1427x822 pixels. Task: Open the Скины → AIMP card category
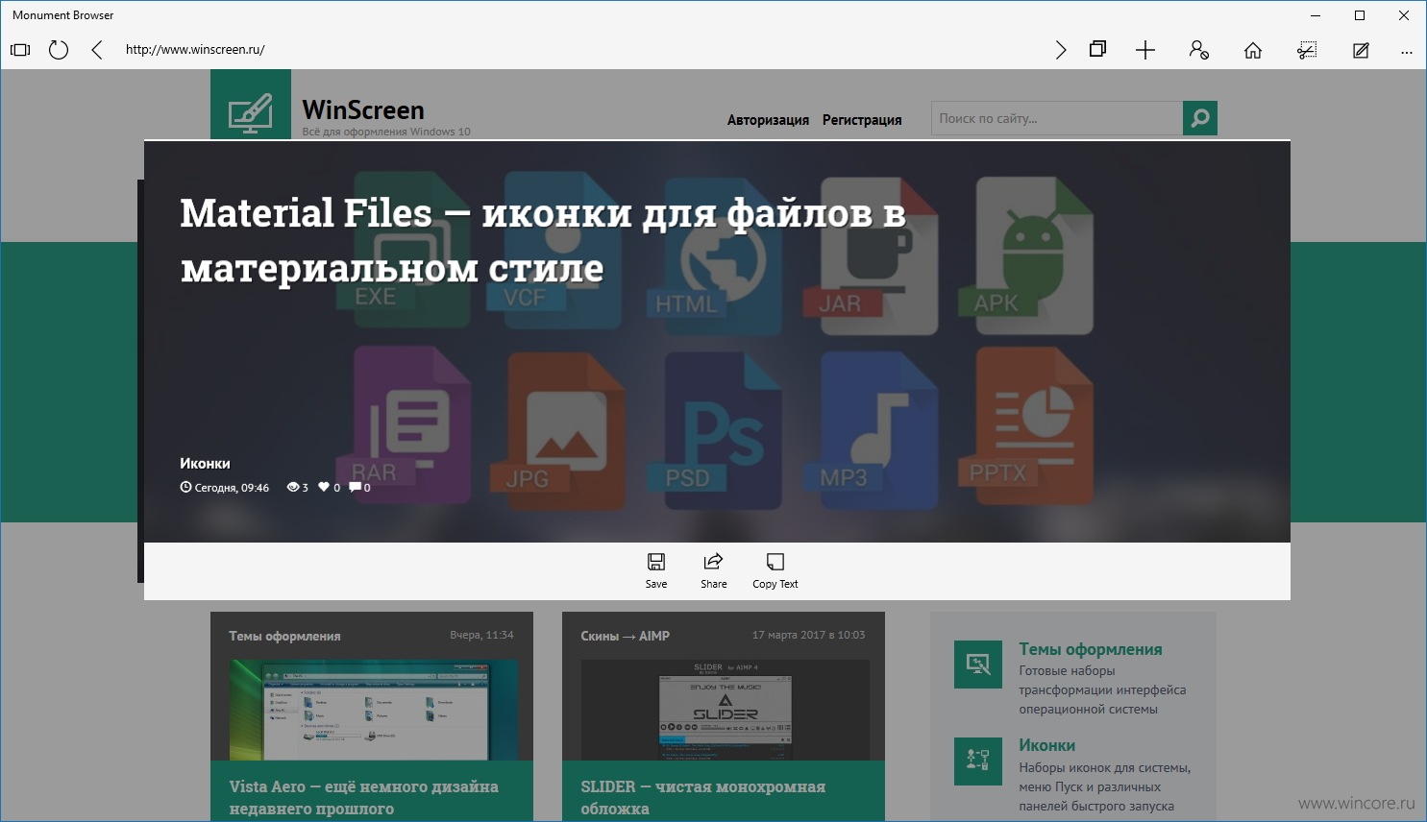click(625, 636)
